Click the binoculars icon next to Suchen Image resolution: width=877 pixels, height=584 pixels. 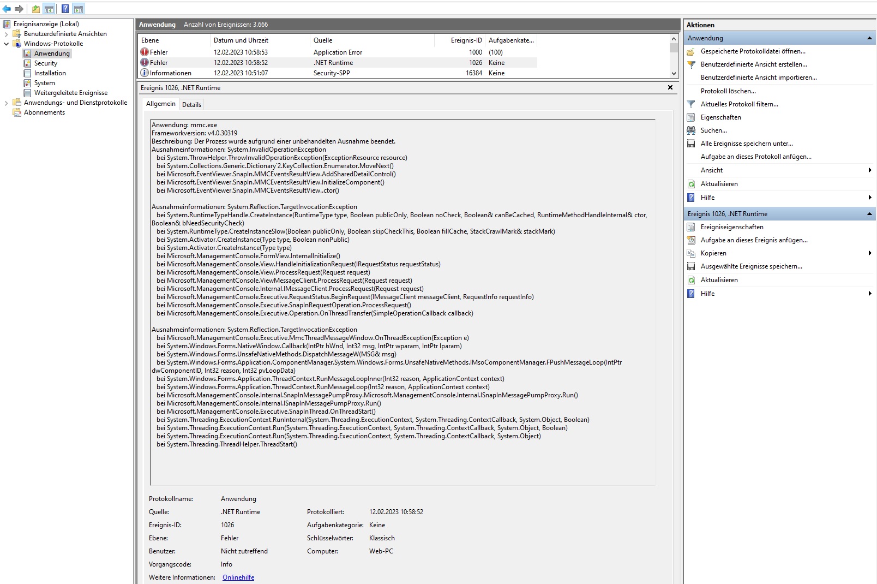pos(691,130)
